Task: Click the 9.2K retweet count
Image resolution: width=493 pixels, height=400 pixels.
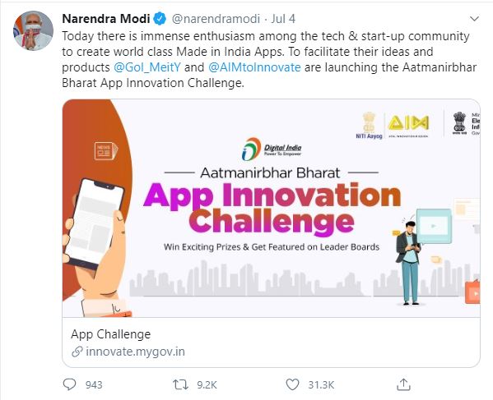Action: pos(207,385)
